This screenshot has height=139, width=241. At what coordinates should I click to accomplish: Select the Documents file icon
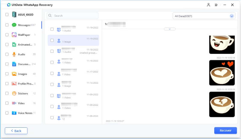14,64
